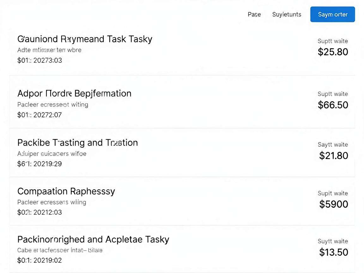364x273 pixels.
Task: Open the Gauniond Rxymeand Task Tasky entry
Action: click(x=85, y=39)
